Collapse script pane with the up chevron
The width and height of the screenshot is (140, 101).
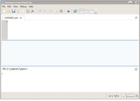136,17
